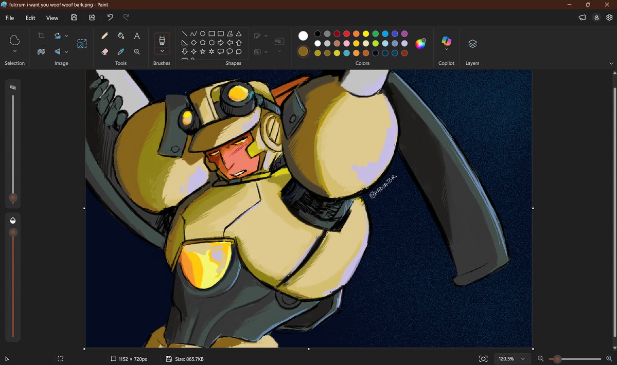Click the Flip image icon

58,51
